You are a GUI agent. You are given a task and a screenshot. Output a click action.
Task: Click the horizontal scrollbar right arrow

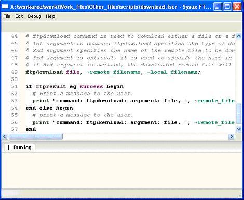click(232, 136)
